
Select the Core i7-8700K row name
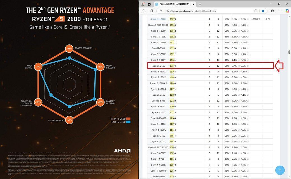[158, 37]
